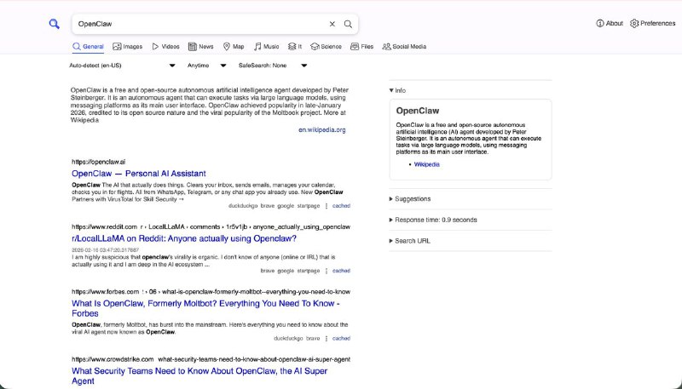Click the https://openclaw.ai URL text
The image size is (682, 389).
tap(99, 162)
